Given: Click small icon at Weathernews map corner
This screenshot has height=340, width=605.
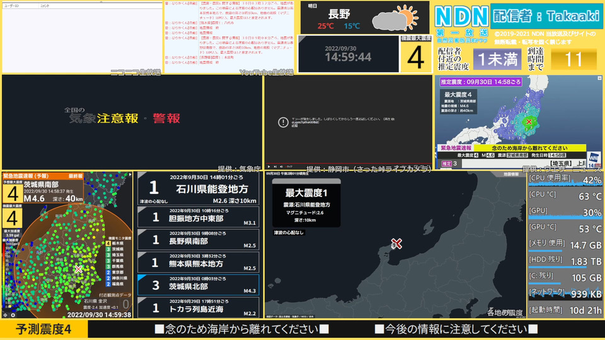Looking at the screenshot, I should [599, 78].
